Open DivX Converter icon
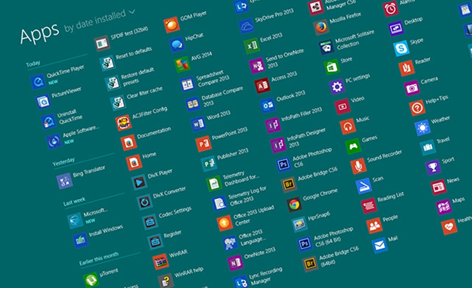The height and width of the screenshot is (288, 472). (x=145, y=202)
